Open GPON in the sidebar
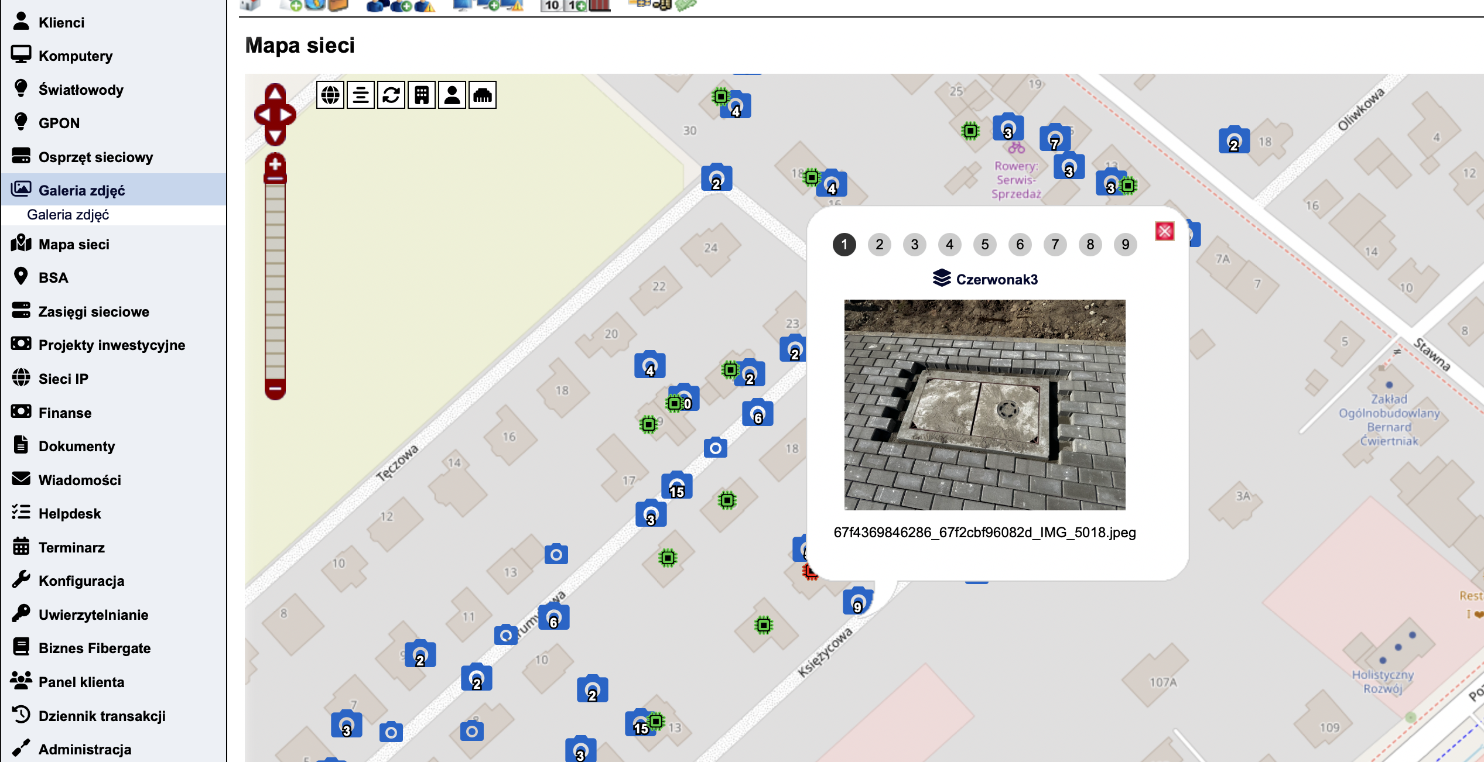The height and width of the screenshot is (762, 1484). coord(114,123)
